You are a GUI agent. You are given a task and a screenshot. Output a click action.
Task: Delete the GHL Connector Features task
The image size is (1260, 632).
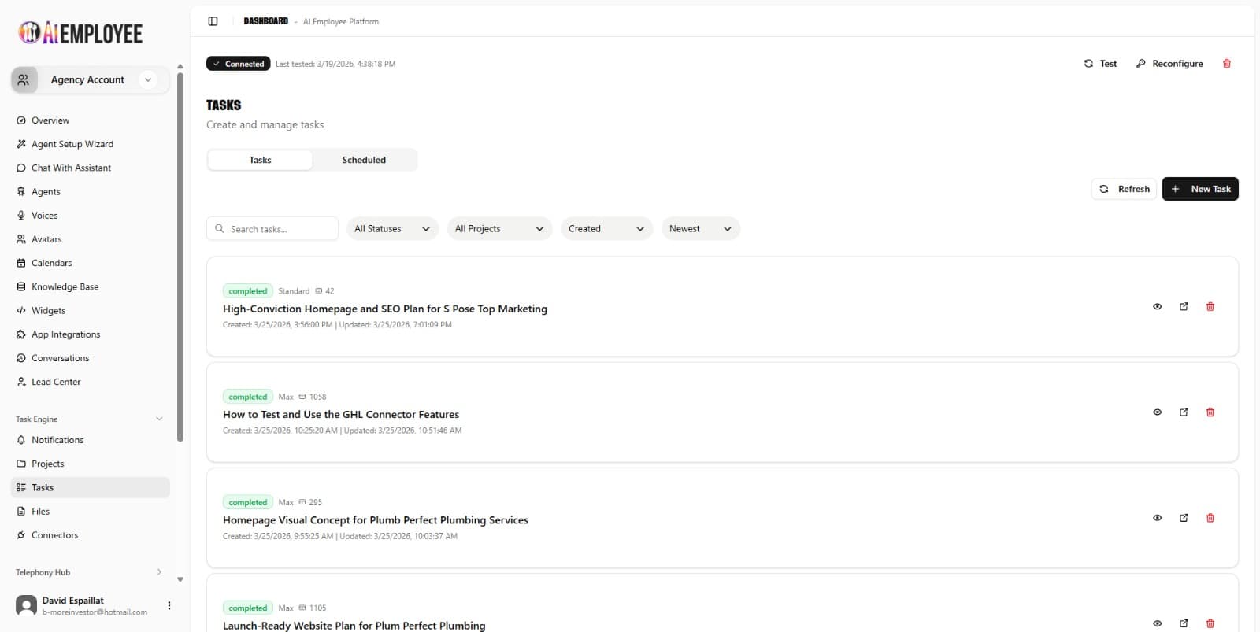1210,412
